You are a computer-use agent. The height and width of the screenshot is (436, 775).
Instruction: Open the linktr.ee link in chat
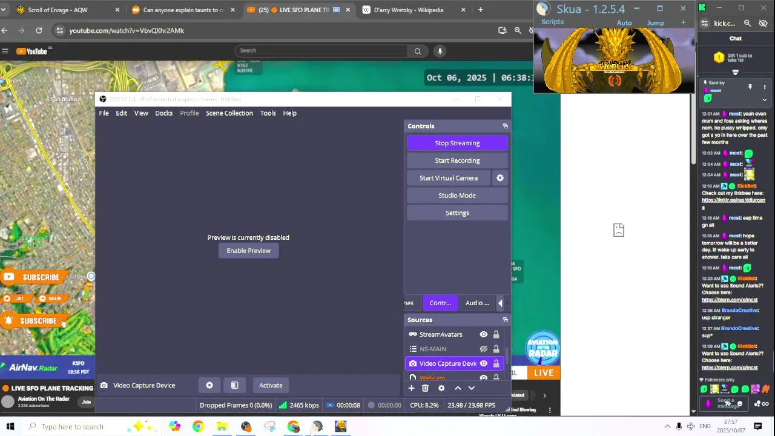pyautogui.click(x=733, y=203)
